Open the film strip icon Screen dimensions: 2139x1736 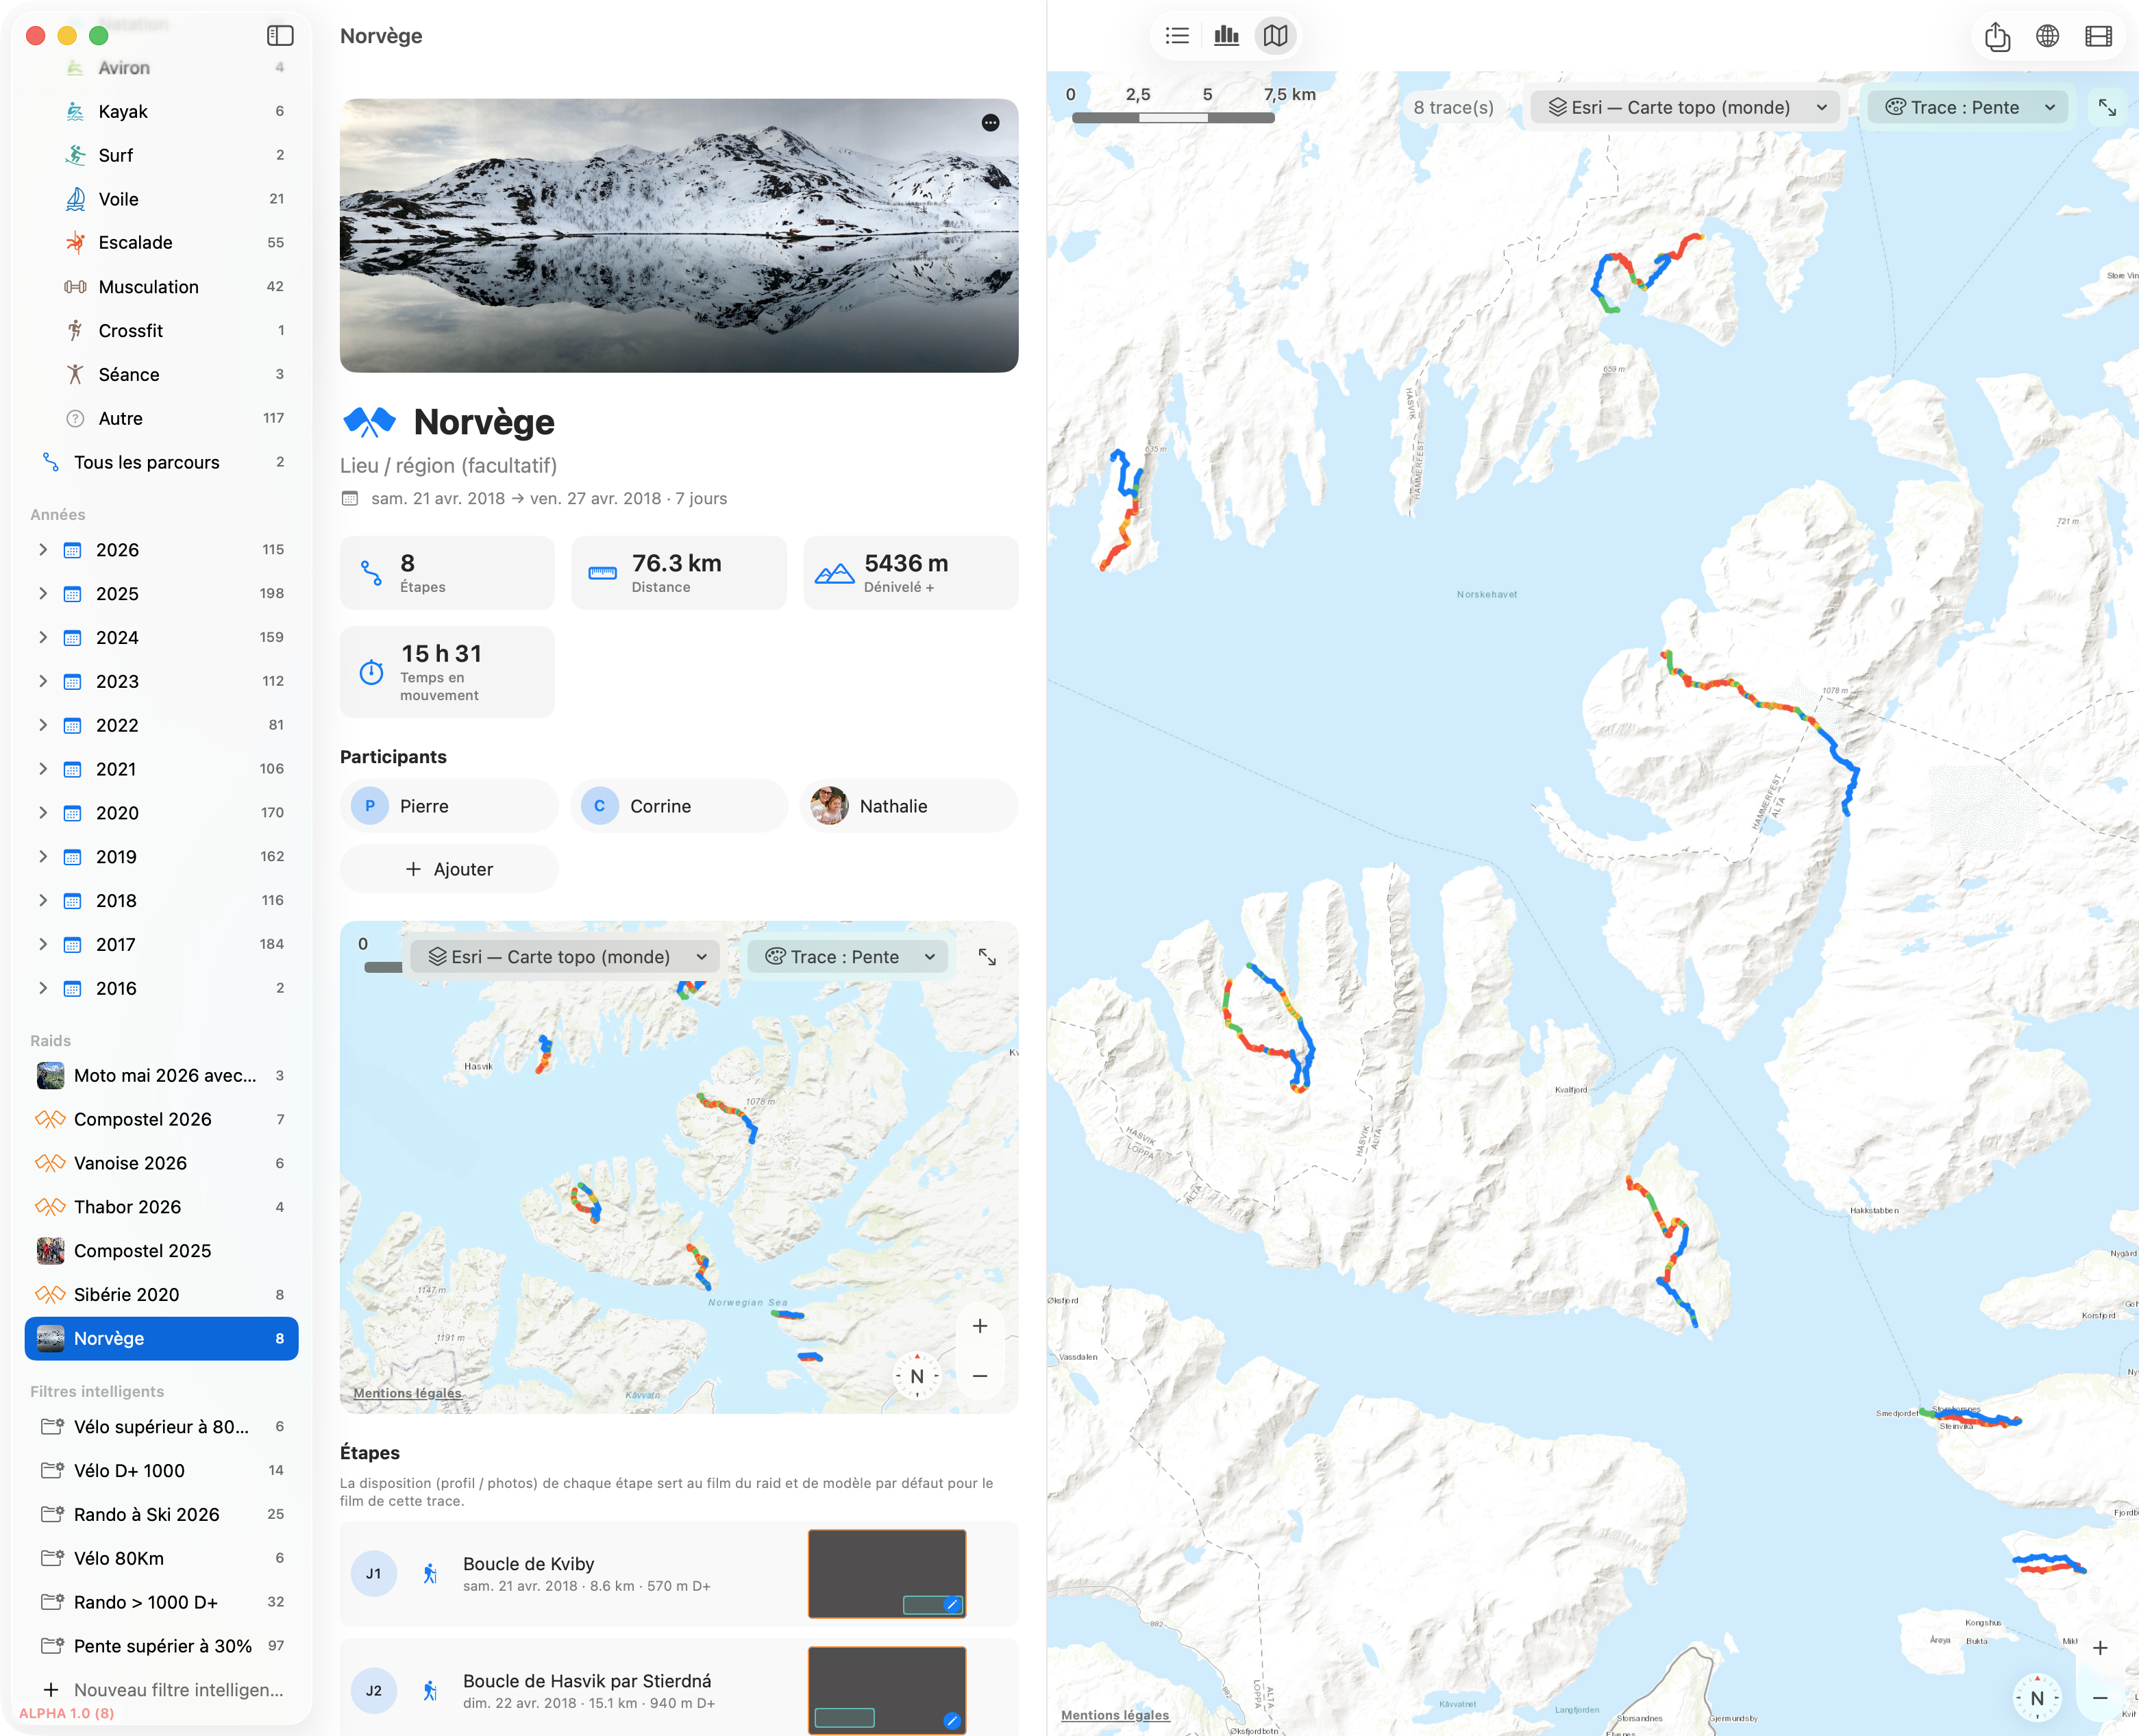tap(2098, 36)
